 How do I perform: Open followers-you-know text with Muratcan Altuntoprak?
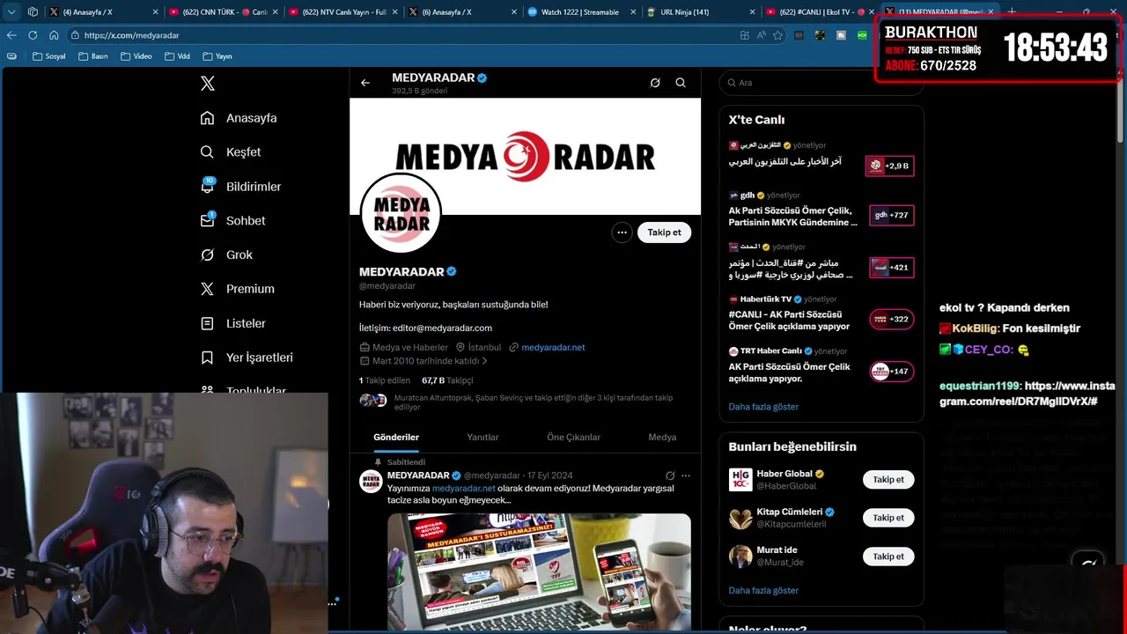point(534,402)
